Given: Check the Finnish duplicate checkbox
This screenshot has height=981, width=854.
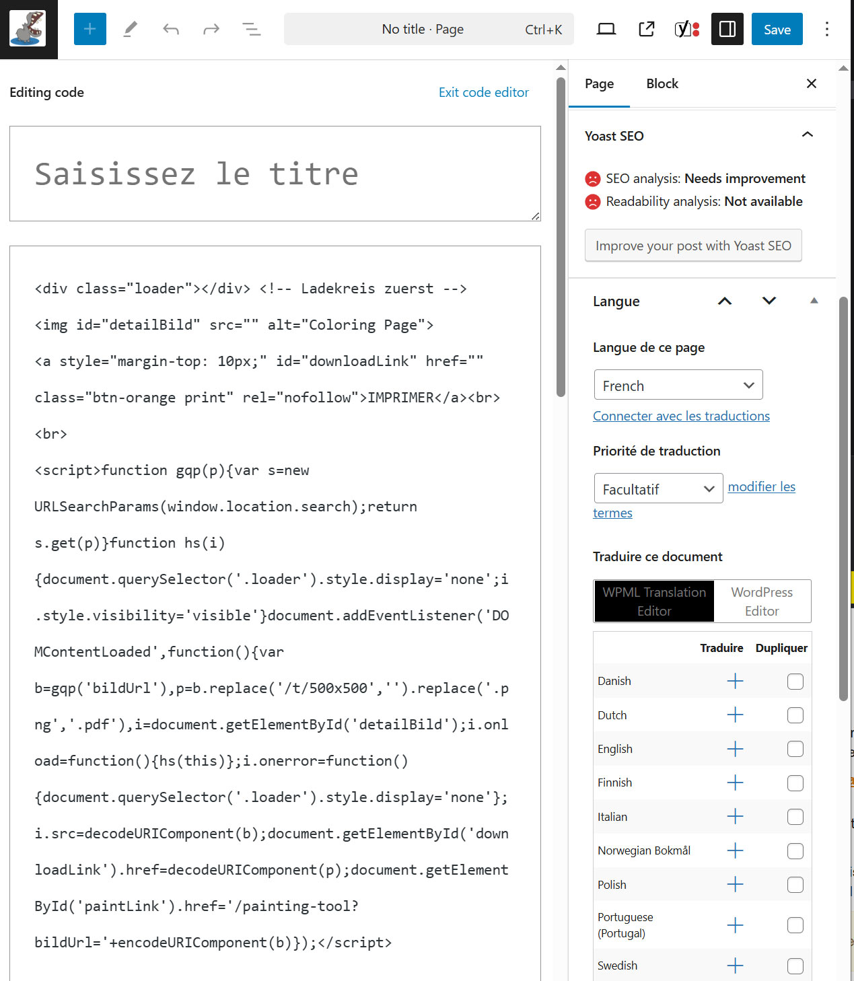Looking at the screenshot, I should tap(795, 783).
